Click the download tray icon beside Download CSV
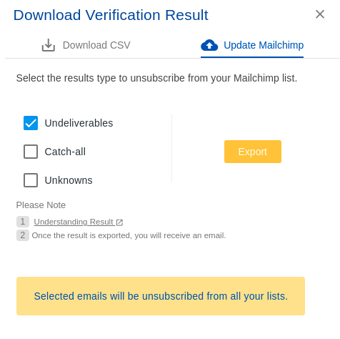Image resolution: width=340 pixels, height=339 pixels. (49, 45)
